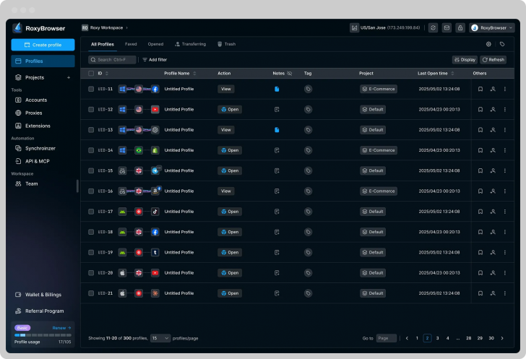Switch to the Trash tab
526x359 pixels.
pyautogui.click(x=226, y=44)
